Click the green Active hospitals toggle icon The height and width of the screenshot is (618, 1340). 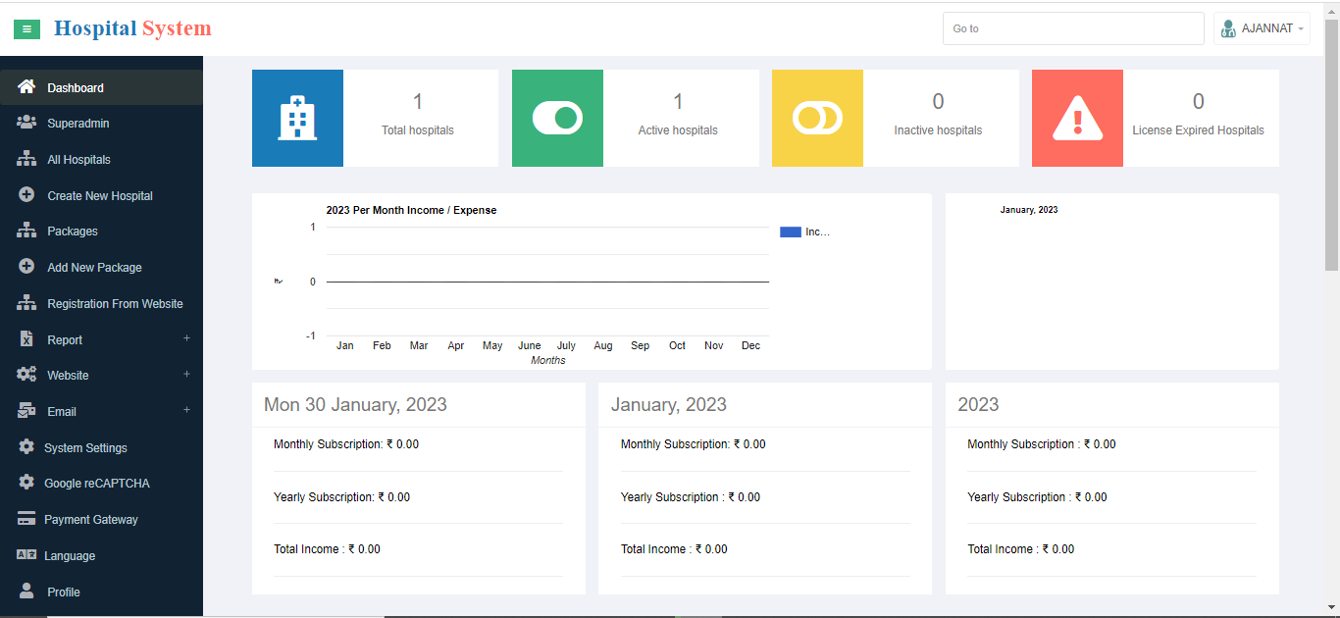point(557,119)
